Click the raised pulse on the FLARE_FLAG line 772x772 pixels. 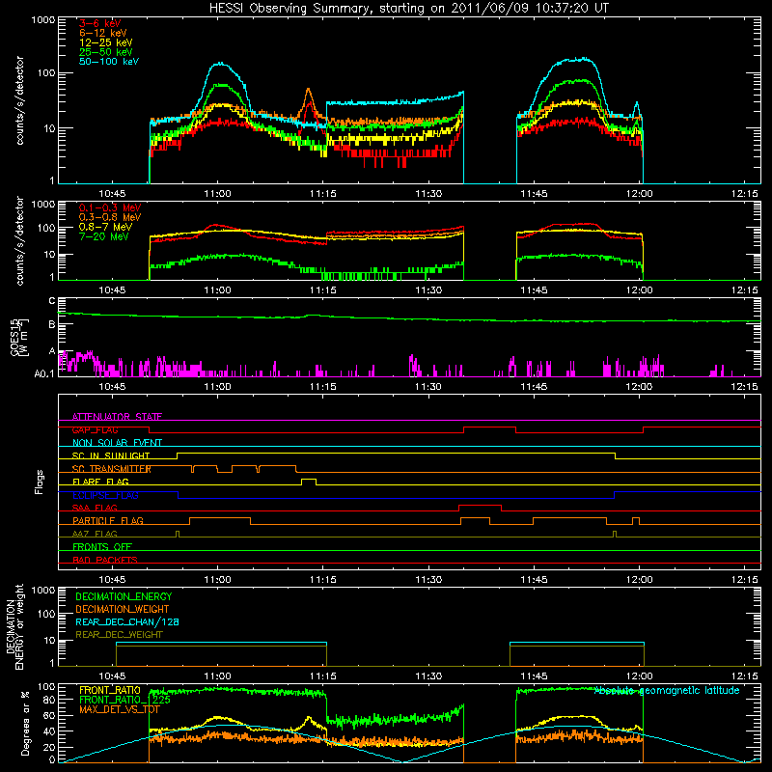[x=309, y=482]
